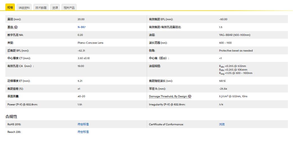This screenshot has height=144, width=293.
Task: Open the 规格 tab
Action: [x=10, y=8]
